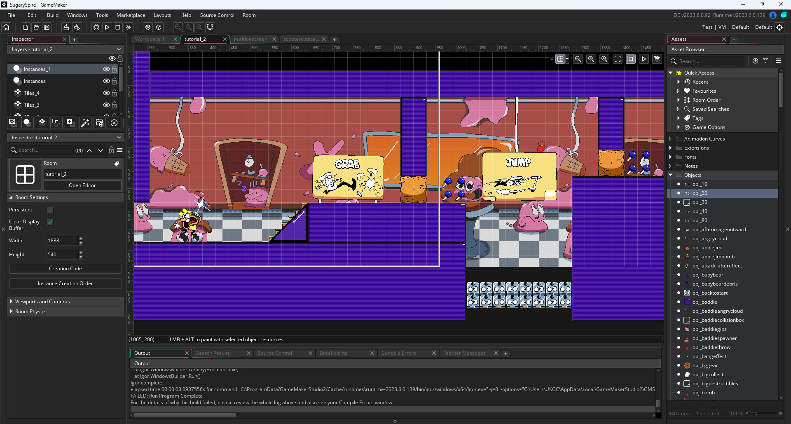
Task: Lock the Instances layer
Action: pyautogui.click(x=114, y=81)
